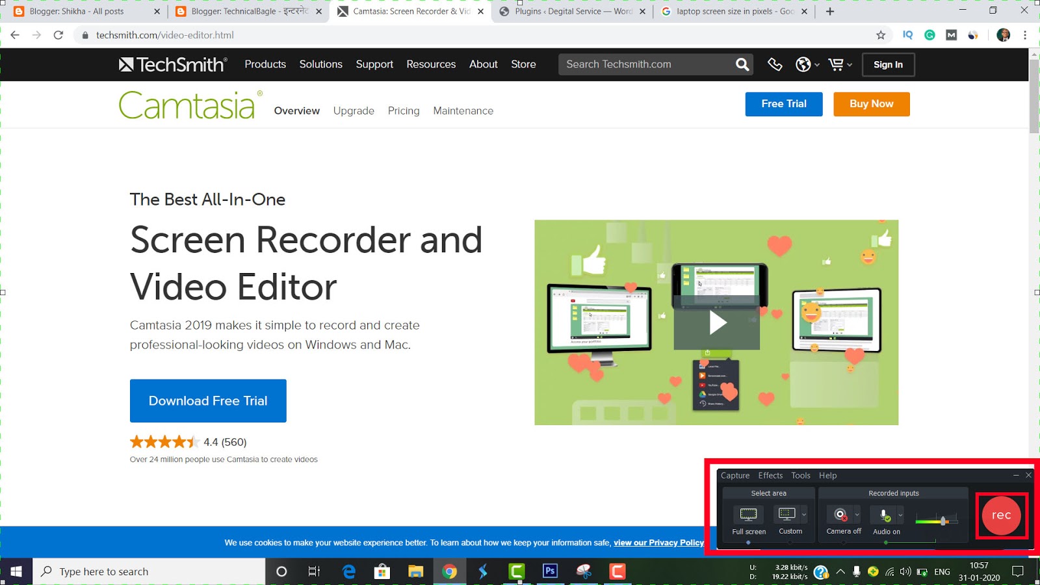Image resolution: width=1040 pixels, height=585 pixels.
Task: Select Custom capture area
Action: click(787, 515)
